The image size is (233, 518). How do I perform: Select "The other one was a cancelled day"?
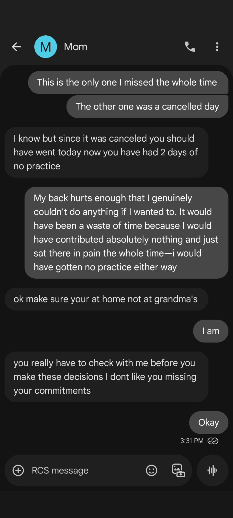tap(147, 107)
